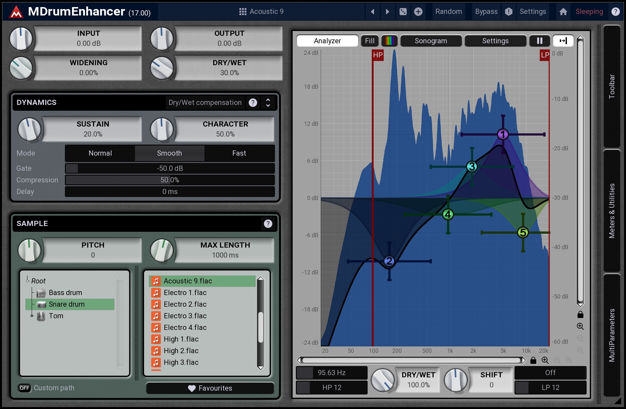This screenshot has width=626, height=409.
Task: Click the Compression slider bar
Action: (x=170, y=180)
